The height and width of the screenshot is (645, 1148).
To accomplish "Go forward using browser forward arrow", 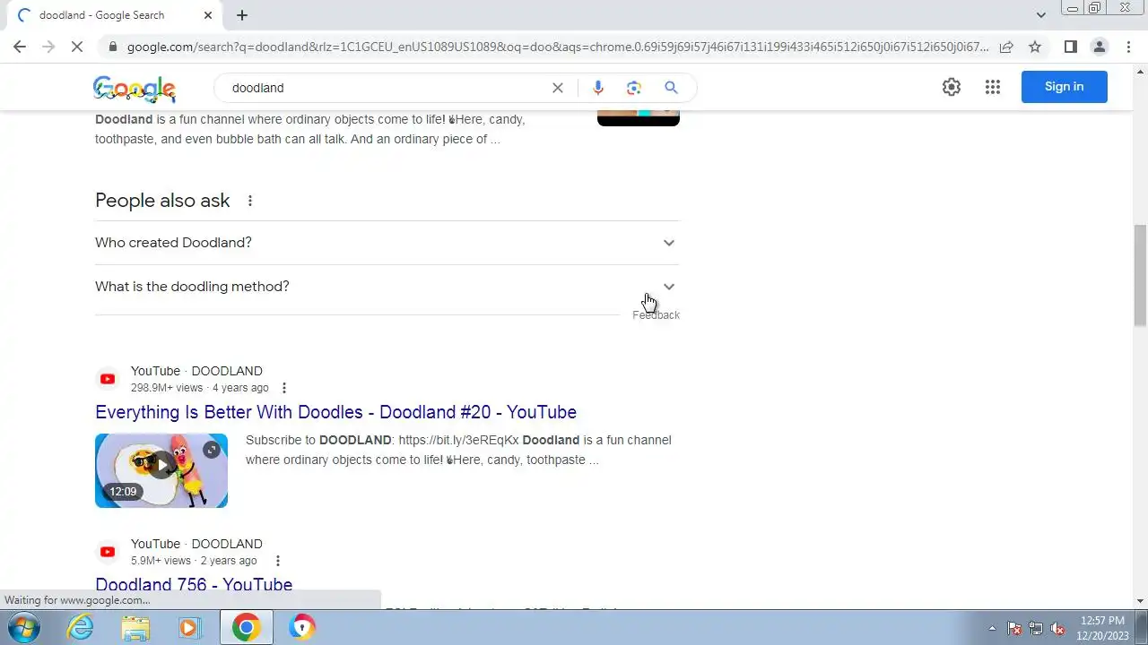I will [x=48, y=47].
